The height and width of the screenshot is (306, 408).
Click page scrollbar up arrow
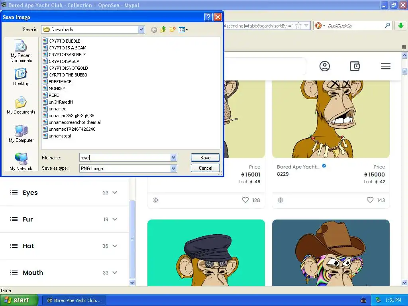click(x=405, y=55)
